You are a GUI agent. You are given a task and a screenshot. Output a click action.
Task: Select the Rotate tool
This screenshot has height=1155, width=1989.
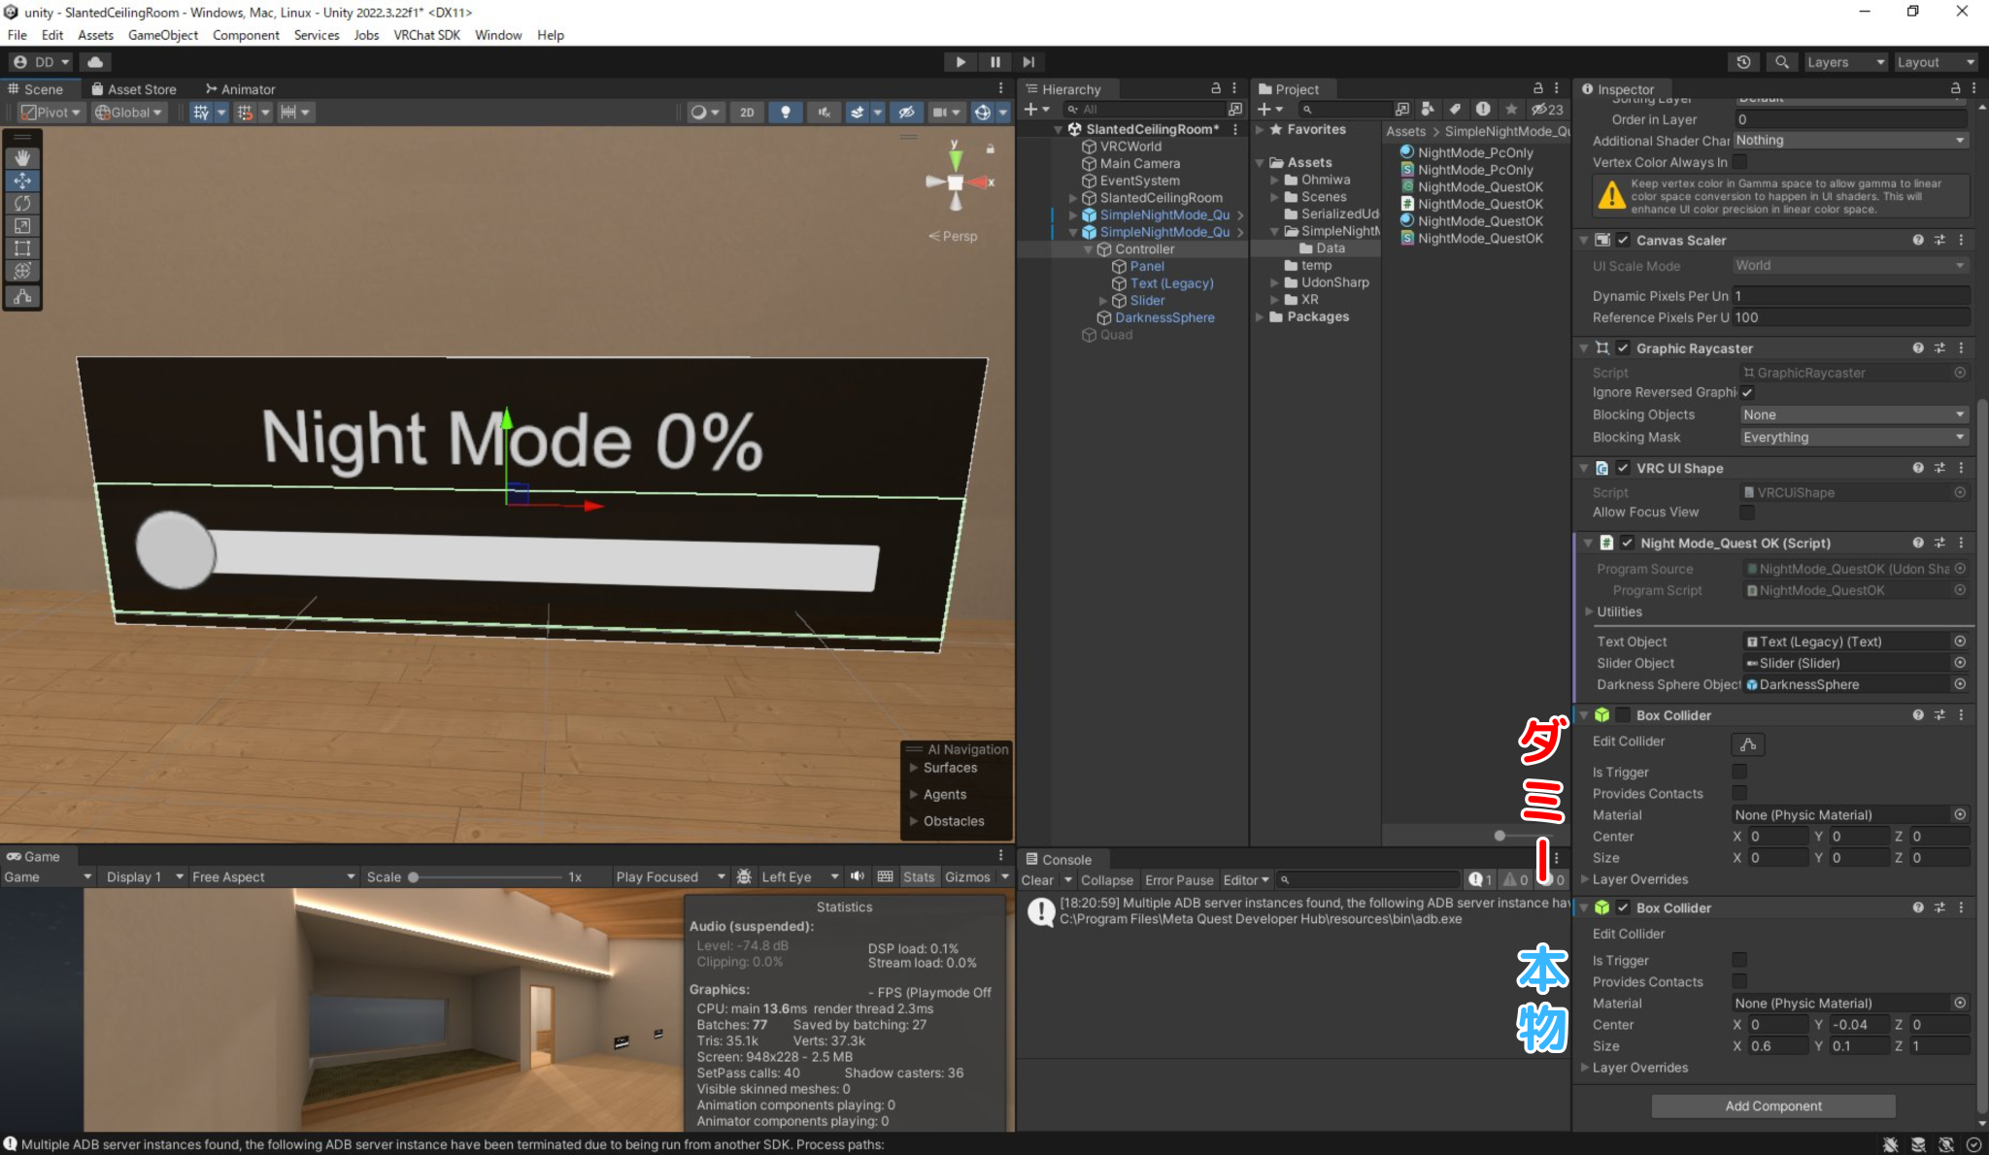click(x=22, y=203)
